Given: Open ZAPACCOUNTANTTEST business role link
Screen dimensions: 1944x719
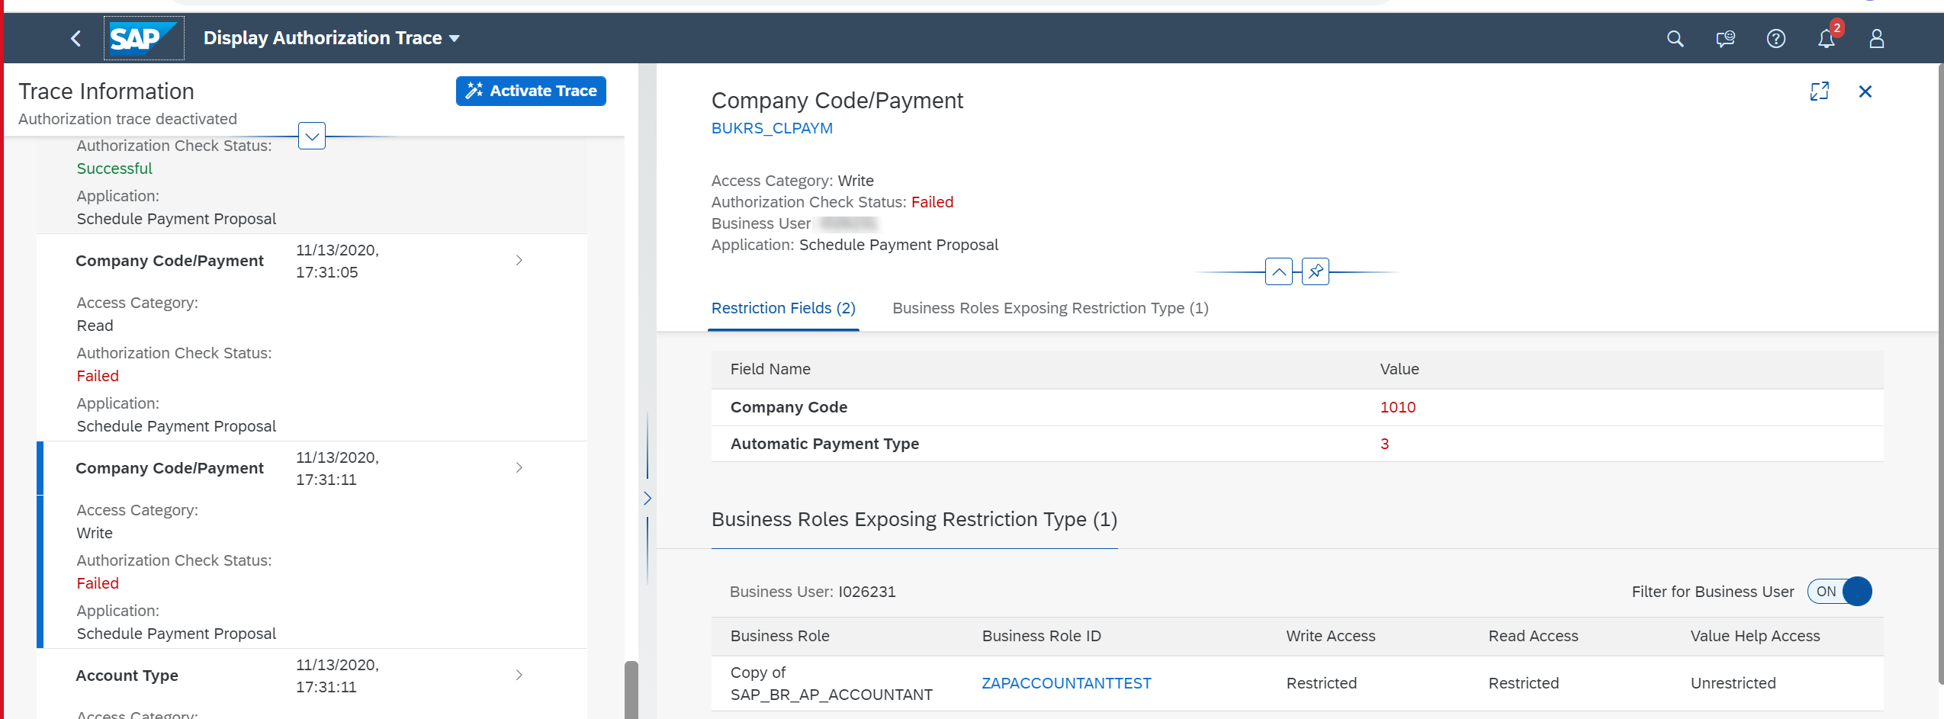Looking at the screenshot, I should pyautogui.click(x=1066, y=683).
